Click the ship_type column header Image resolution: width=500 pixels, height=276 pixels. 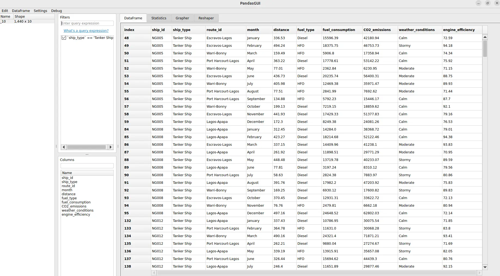(x=189, y=30)
